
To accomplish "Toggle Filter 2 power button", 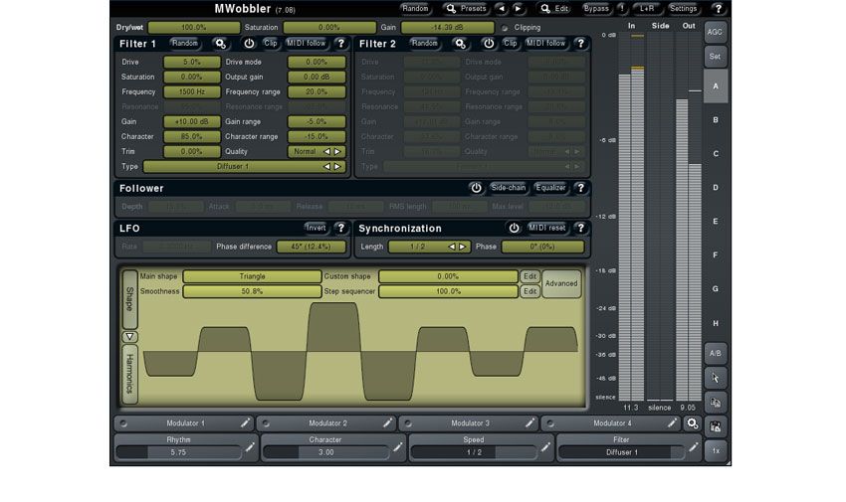I will coord(489,43).
